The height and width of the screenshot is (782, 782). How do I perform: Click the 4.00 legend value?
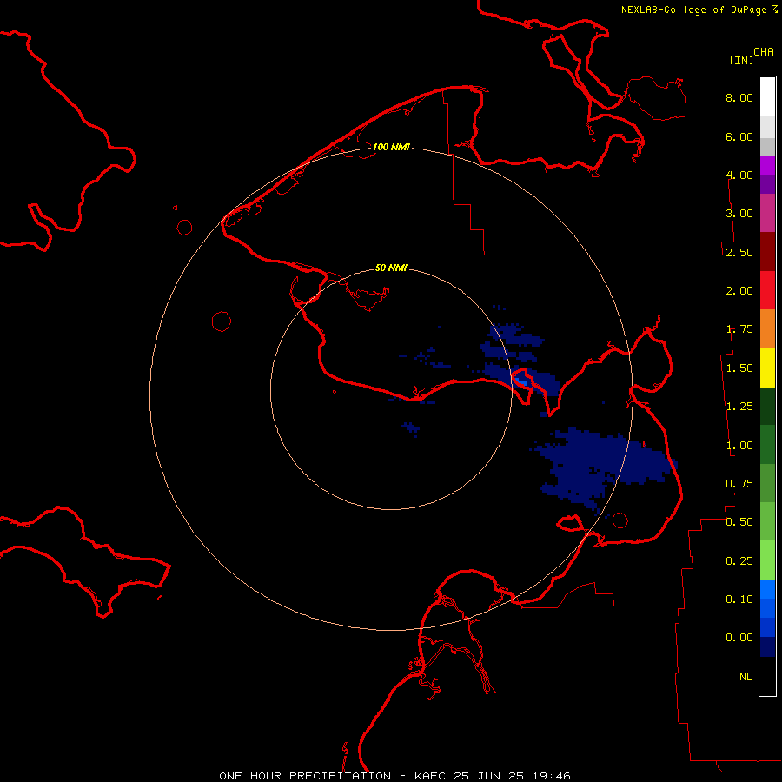739,175
